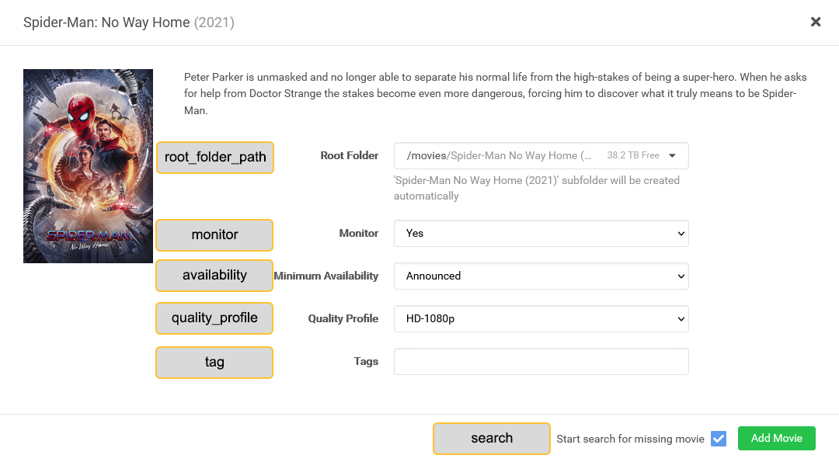Click the subfolder will be created automatically note
Viewport: 839px width, 462px height.
coord(537,188)
